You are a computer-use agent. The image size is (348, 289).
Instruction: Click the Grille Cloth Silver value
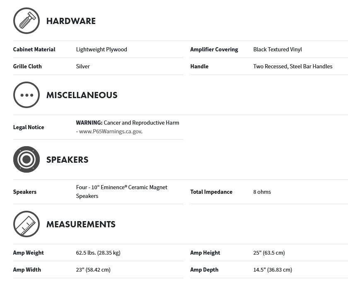tap(83, 66)
